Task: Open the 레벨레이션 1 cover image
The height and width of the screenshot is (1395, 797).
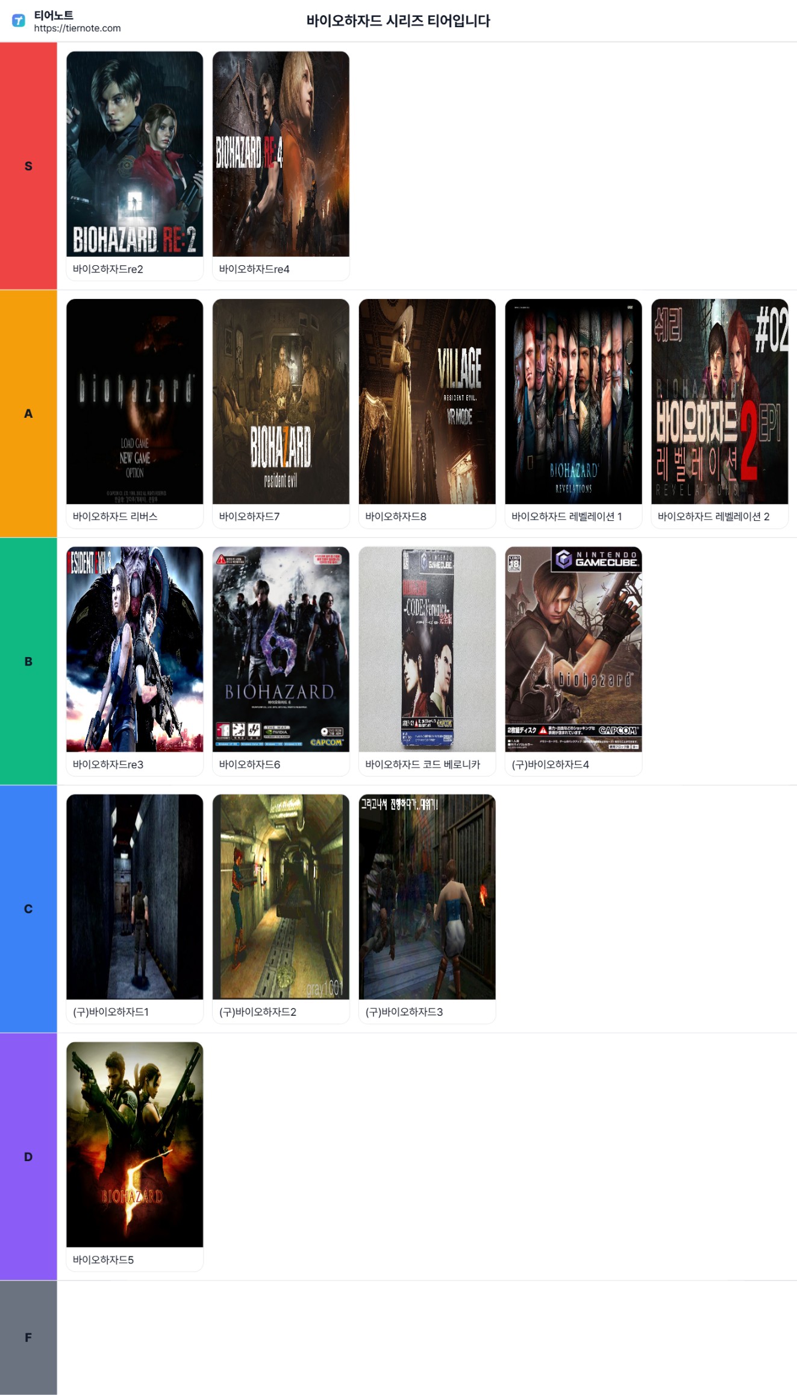Action: tap(574, 401)
